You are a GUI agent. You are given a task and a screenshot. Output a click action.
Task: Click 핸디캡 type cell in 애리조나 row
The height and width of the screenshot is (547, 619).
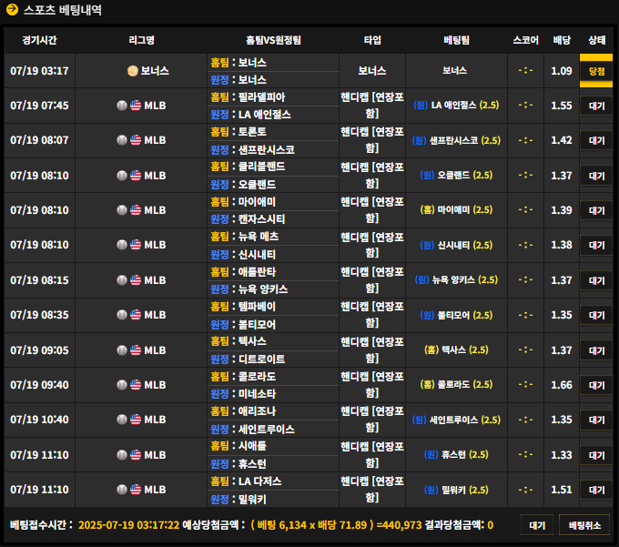click(372, 420)
